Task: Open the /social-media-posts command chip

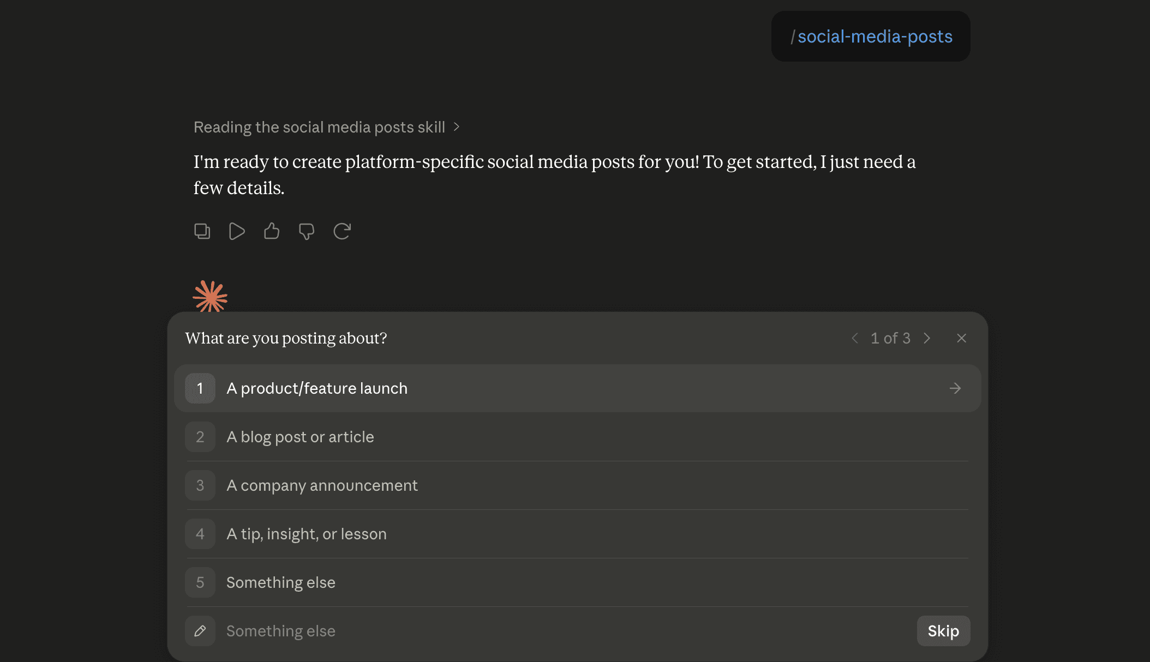Action: tap(871, 37)
